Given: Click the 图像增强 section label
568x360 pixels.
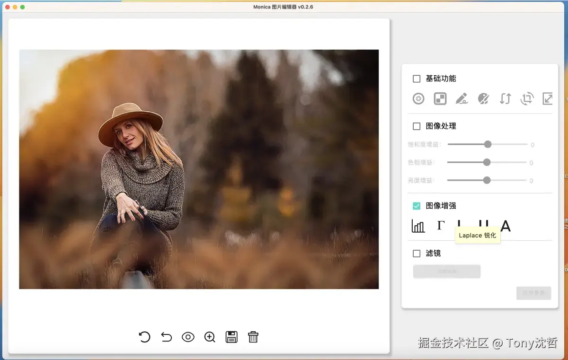Looking at the screenshot, I should 441,206.
